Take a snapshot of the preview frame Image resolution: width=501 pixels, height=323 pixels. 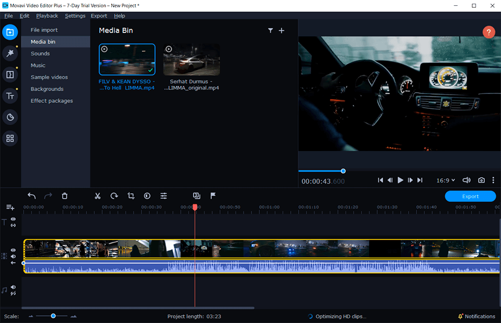point(481,180)
